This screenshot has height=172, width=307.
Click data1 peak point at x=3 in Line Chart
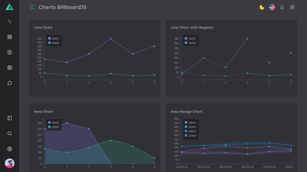click(111, 38)
